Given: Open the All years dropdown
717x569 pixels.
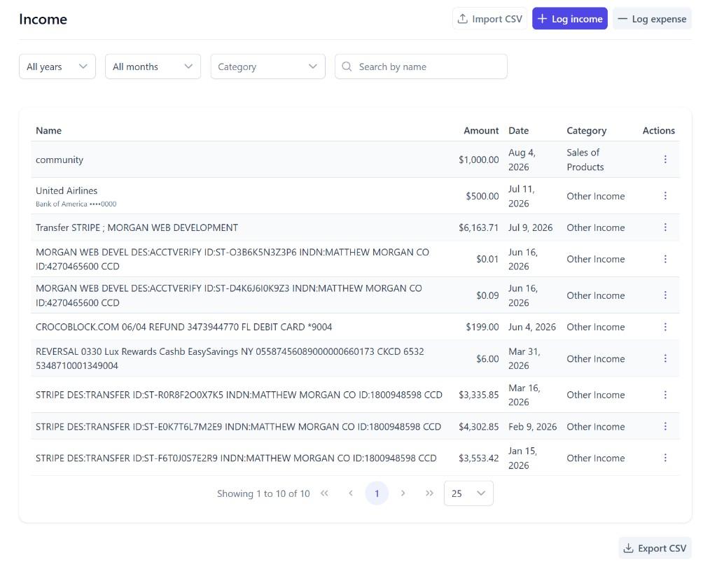Looking at the screenshot, I should [x=57, y=66].
